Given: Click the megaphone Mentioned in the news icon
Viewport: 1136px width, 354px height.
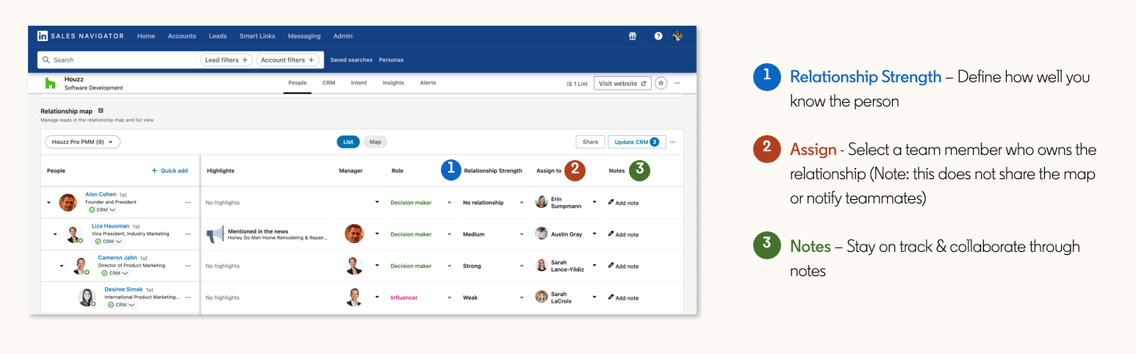Looking at the screenshot, I should pos(215,234).
